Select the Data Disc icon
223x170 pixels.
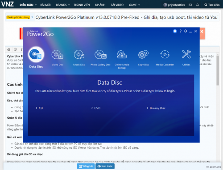coord(36,55)
